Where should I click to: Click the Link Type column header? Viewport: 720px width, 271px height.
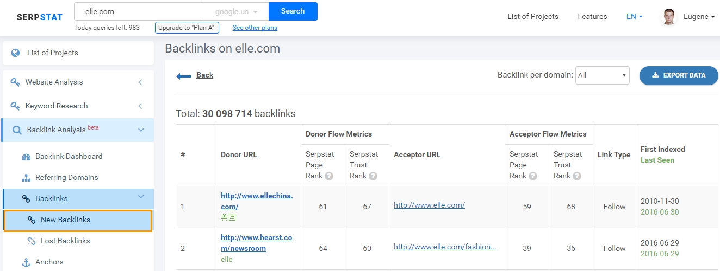coord(614,155)
